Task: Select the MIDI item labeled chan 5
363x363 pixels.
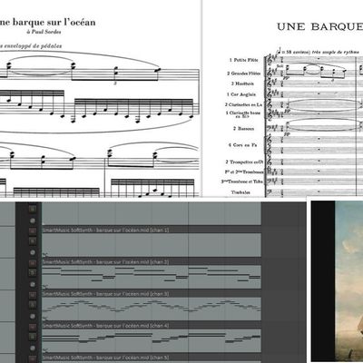Action: tap(152, 358)
